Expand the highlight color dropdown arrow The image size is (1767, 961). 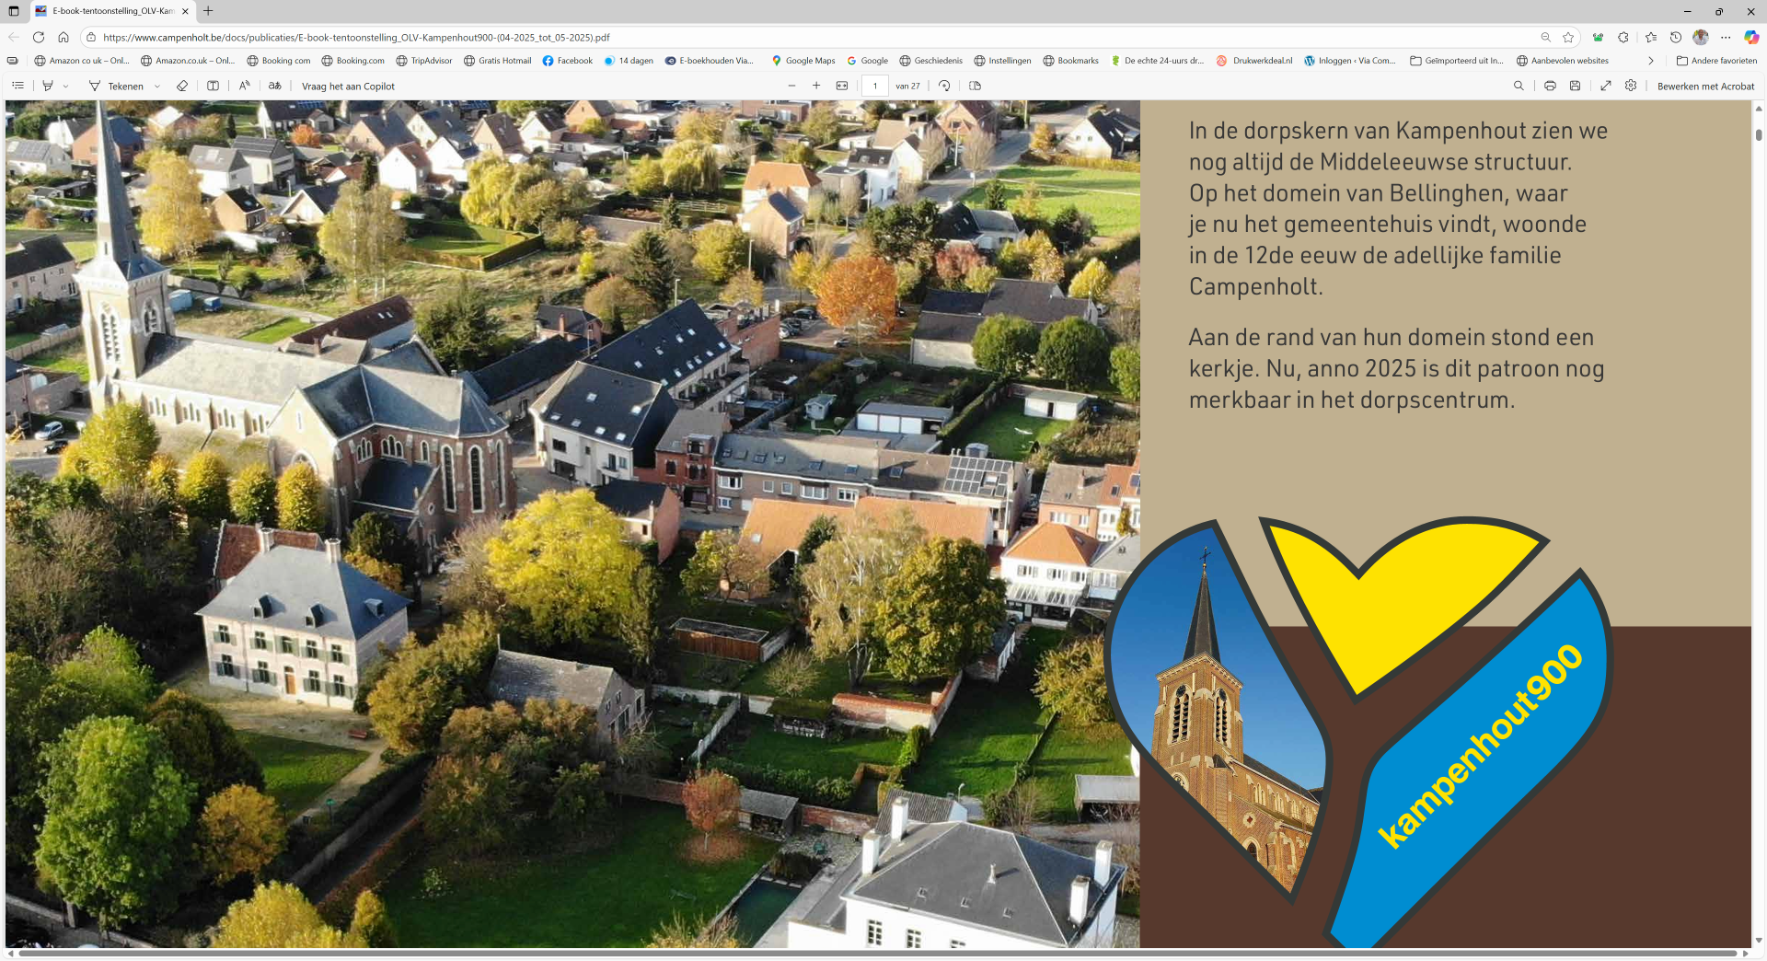65,87
